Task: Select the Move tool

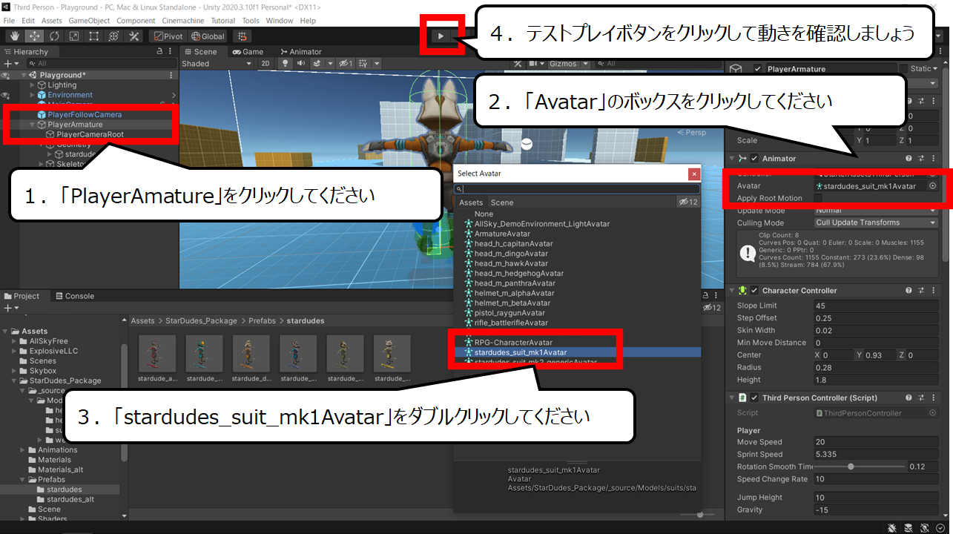Action: pyautogui.click(x=34, y=36)
